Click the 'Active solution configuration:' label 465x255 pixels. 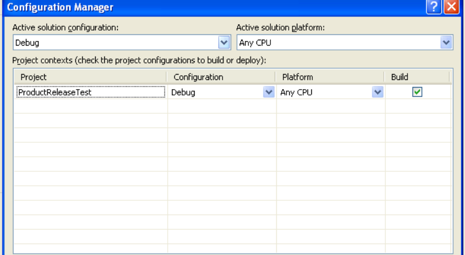click(65, 27)
